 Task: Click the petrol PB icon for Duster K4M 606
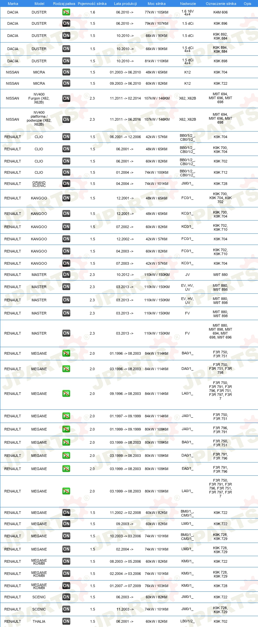(66, 12)
